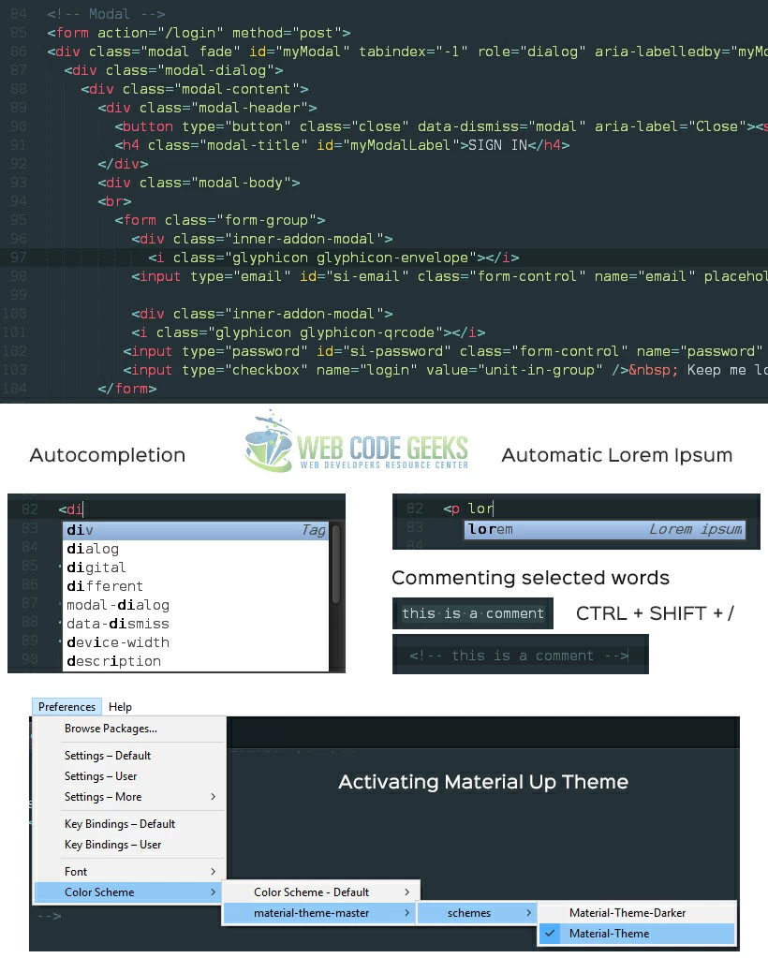
Task: Open Key Bindings – User
Action: point(129,845)
